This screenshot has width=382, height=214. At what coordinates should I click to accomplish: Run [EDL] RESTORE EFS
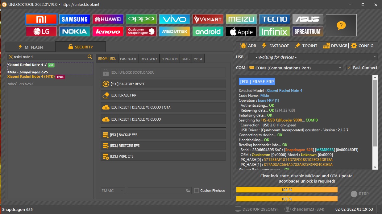tap(163, 146)
